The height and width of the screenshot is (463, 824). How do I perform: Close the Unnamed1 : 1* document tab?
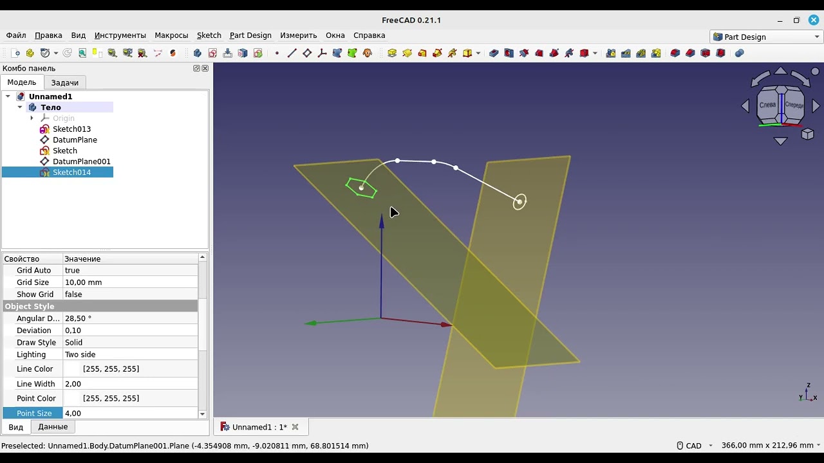[295, 427]
